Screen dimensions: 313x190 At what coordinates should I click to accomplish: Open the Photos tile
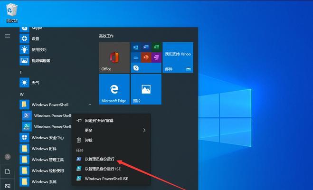146,89
